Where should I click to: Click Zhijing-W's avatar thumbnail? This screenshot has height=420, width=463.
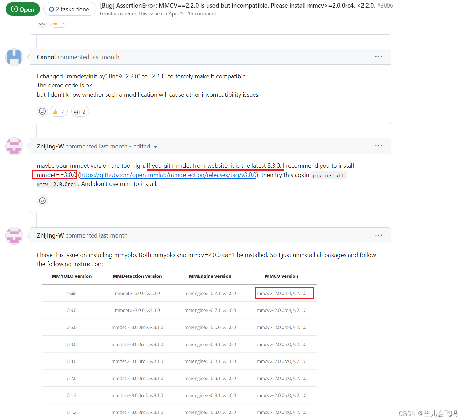click(x=14, y=146)
